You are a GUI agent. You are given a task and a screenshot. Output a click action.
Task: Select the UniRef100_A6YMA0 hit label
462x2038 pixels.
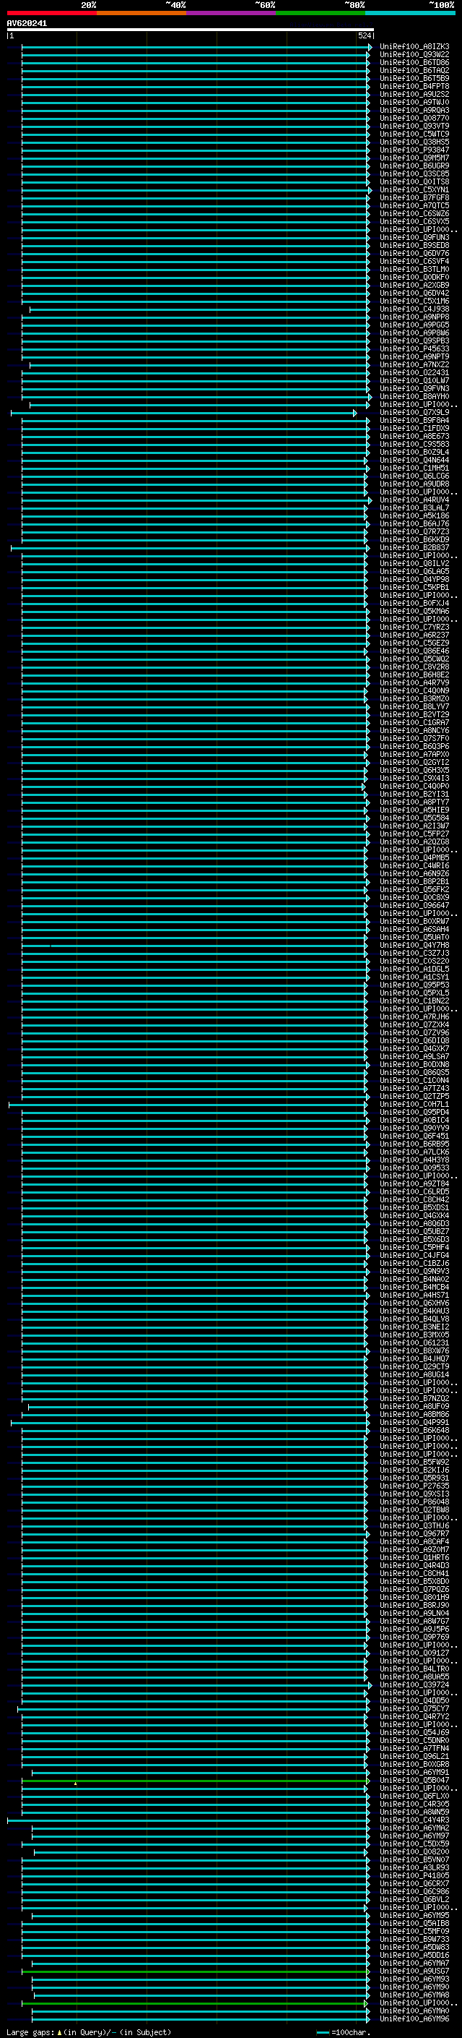coord(414,2011)
